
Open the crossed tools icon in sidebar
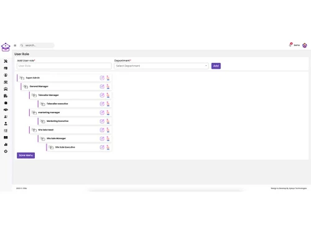[x=6, y=61]
